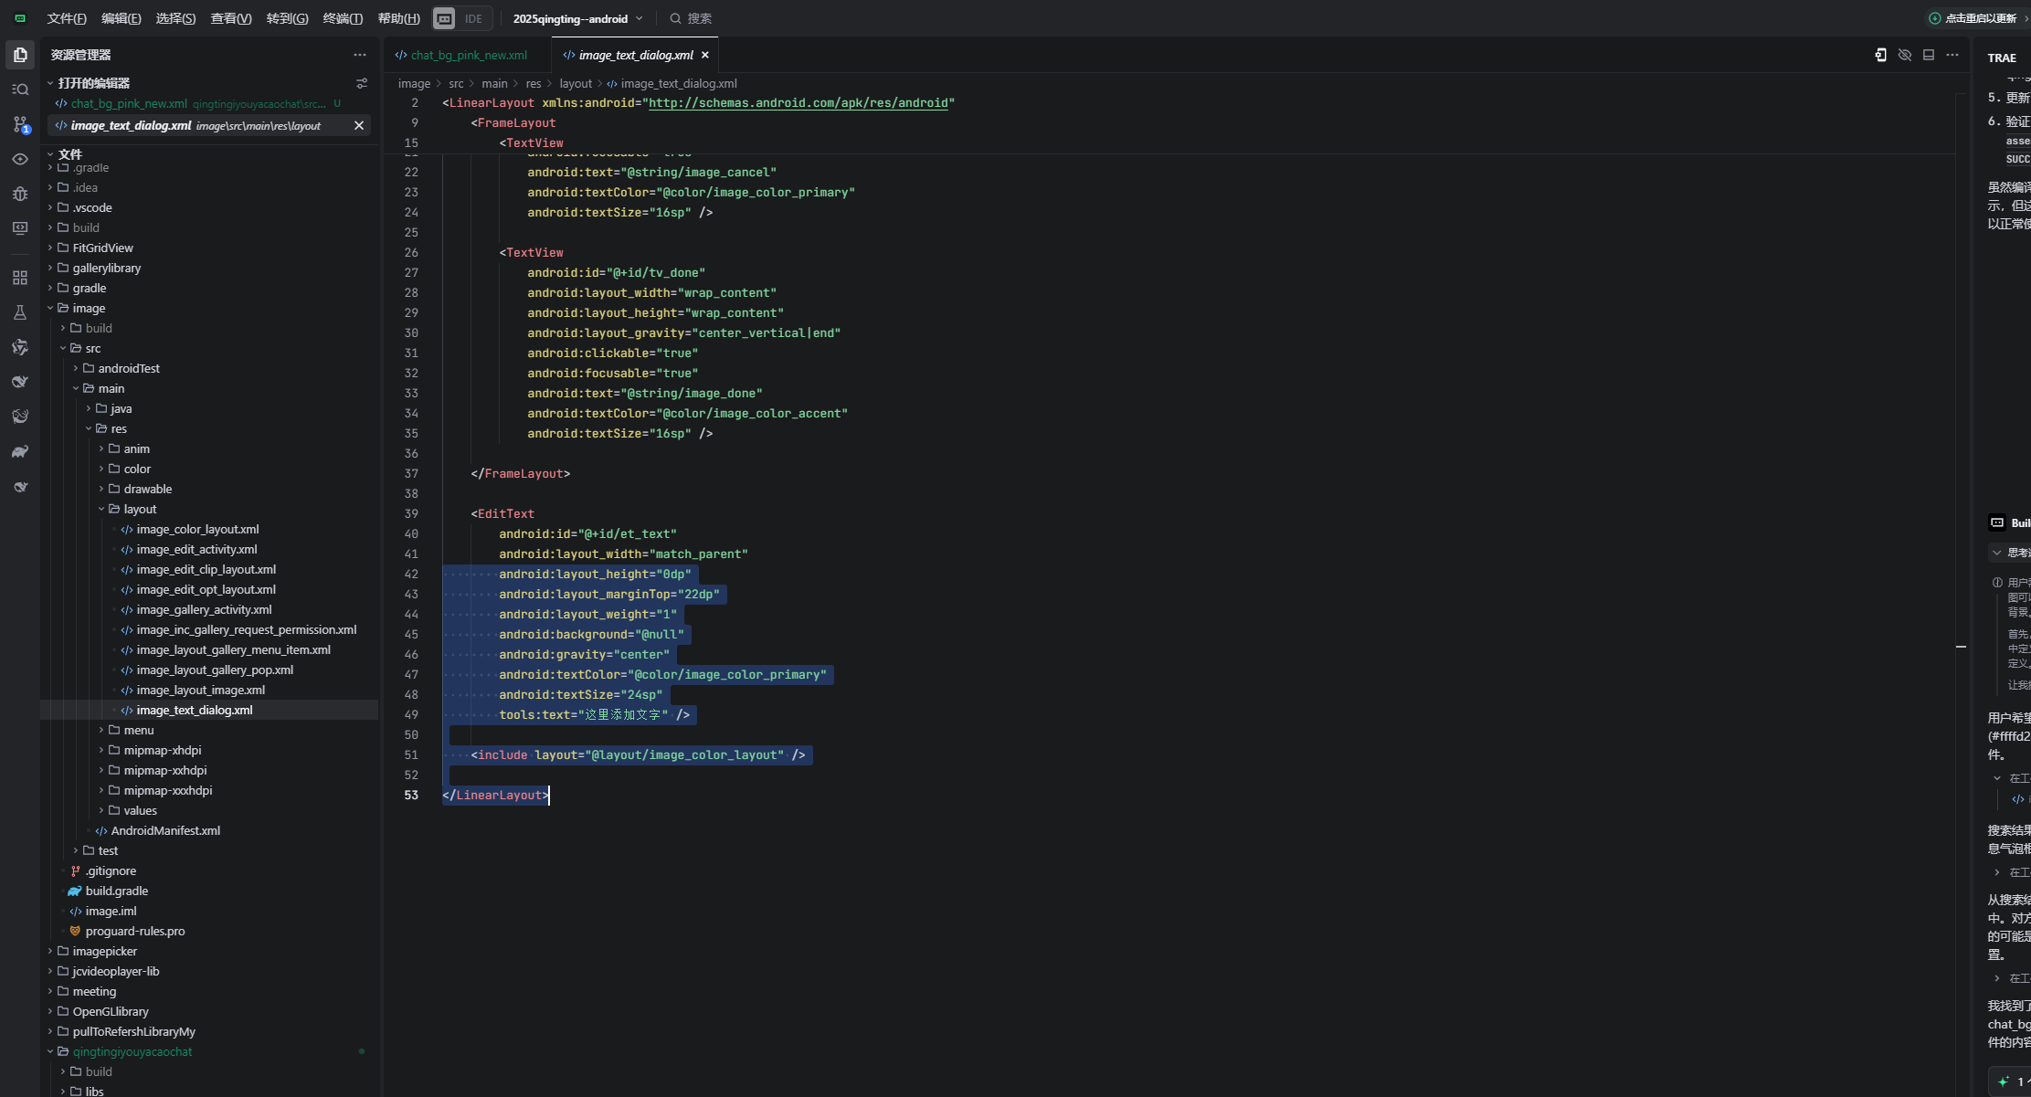Click the image_text_dialog.xml breadcrumb

[x=679, y=83]
